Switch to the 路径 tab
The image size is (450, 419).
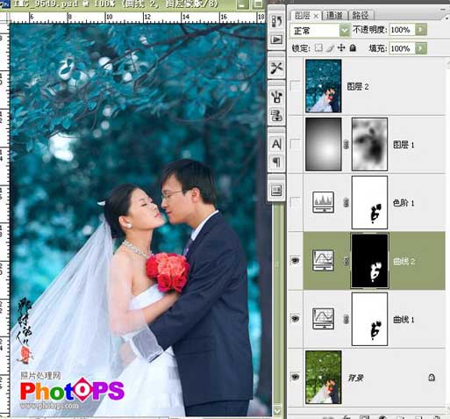[x=361, y=15]
